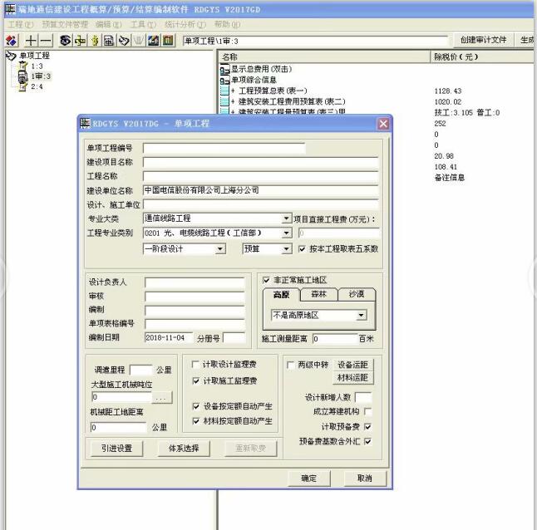Image resolution: width=537 pixels, height=530 pixels.
Task: Switch to the 森林 tab
Action: click(318, 295)
